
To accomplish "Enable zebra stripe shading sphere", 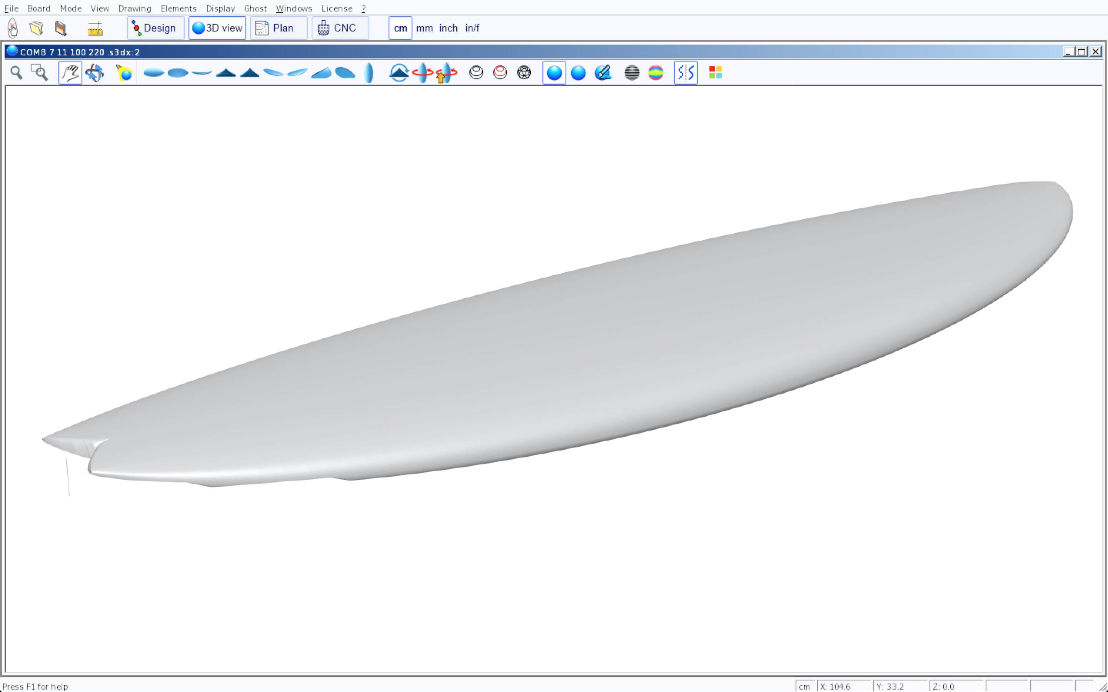I will click(632, 73).
